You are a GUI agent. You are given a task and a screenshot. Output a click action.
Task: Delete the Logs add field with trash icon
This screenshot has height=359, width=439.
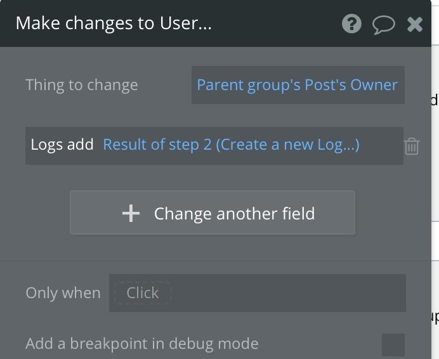[412, 146]
